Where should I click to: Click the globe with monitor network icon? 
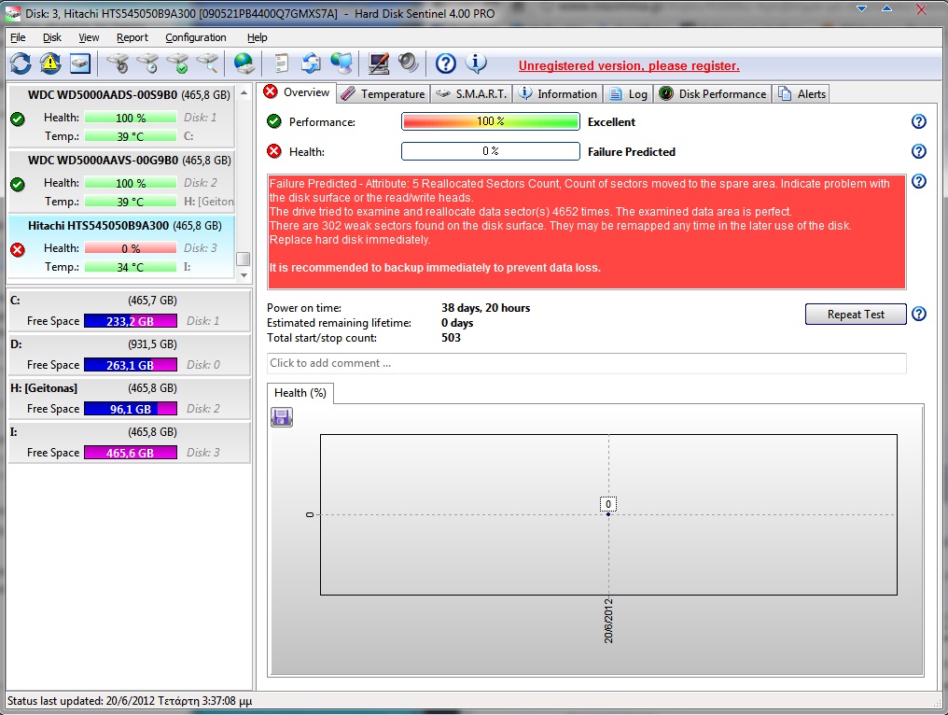click(342, 63)
